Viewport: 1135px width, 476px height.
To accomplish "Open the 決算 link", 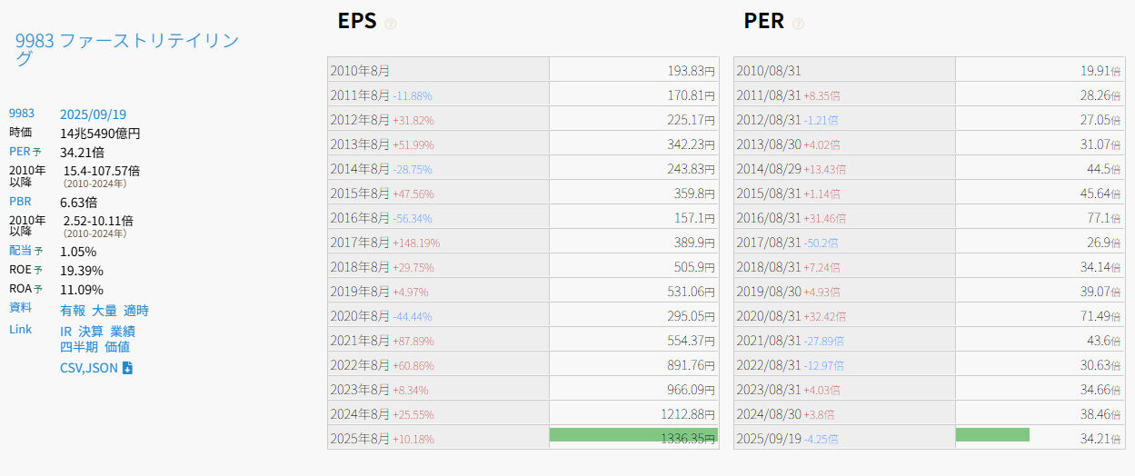I will click(91, 332).
